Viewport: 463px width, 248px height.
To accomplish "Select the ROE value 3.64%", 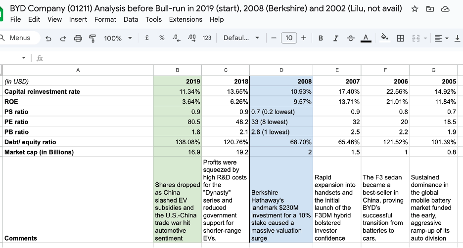I will 178,101.
